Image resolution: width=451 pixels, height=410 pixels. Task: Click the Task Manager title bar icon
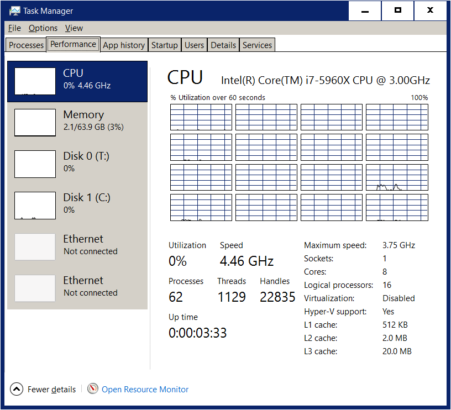tap(14, 11)
